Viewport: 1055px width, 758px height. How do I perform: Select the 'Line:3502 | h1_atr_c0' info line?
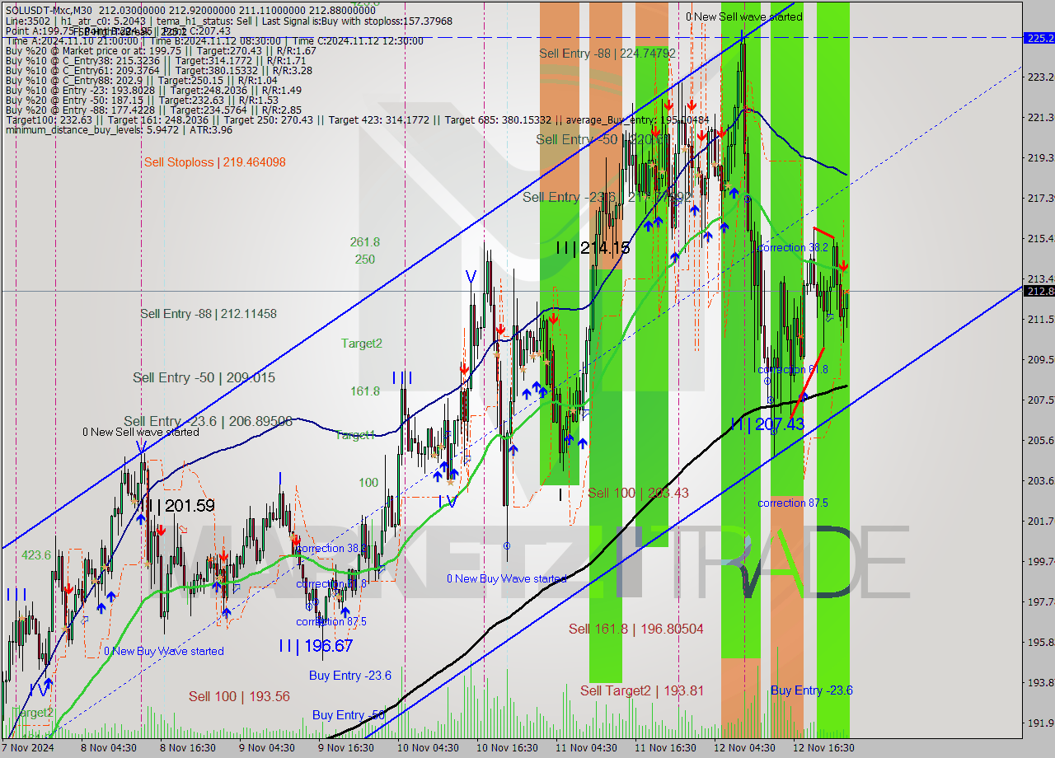228,21
